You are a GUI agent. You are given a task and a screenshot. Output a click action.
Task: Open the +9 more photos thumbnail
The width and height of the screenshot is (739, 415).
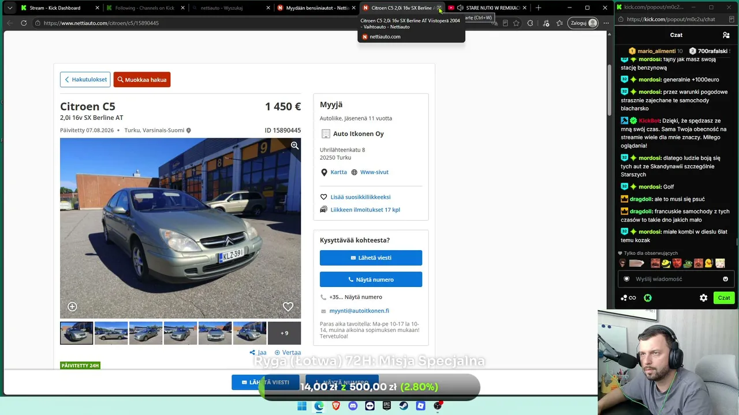(284, 333)
